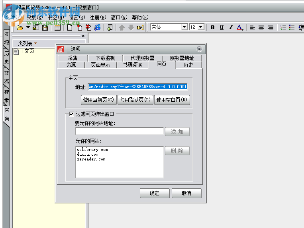304x228 pixels.
Task: Open the font size dropdown 12
Action: click(x=201, y=27)
